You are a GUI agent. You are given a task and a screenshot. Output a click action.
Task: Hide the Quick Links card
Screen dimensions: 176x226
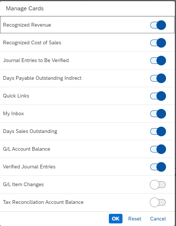click(158, 96)
